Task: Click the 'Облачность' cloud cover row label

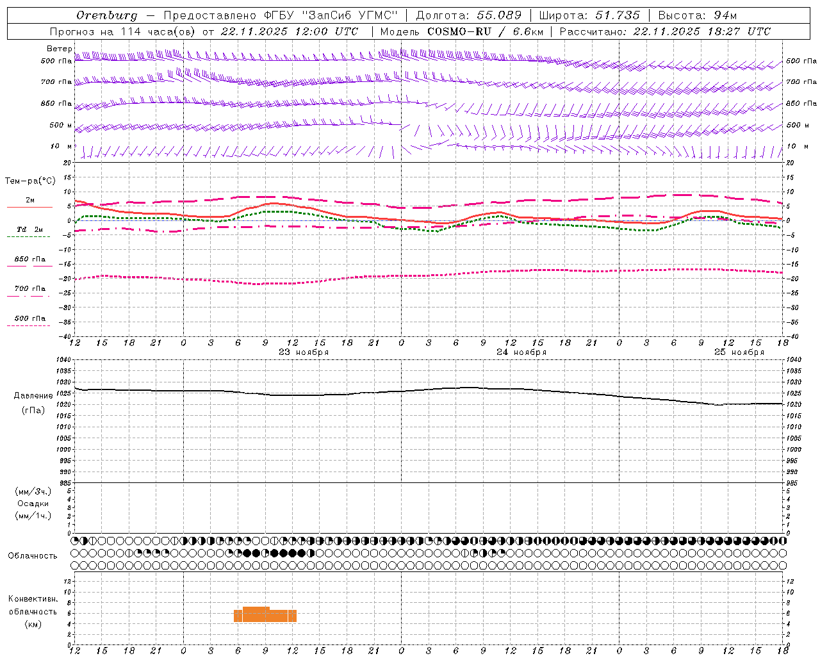Action: (33, 556)
